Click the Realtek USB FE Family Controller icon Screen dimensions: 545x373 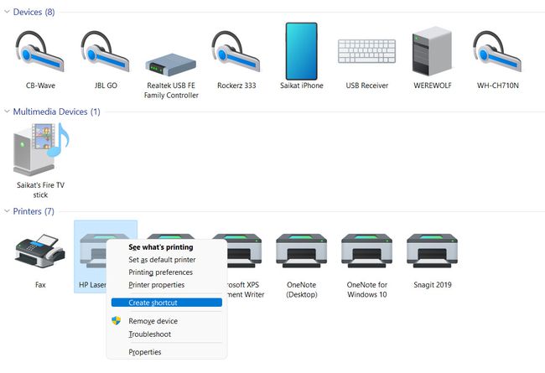pyautogui.click(x=171, y=65)
